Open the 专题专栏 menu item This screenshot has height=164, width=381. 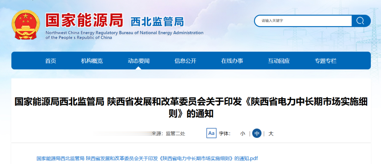(326, 61)
